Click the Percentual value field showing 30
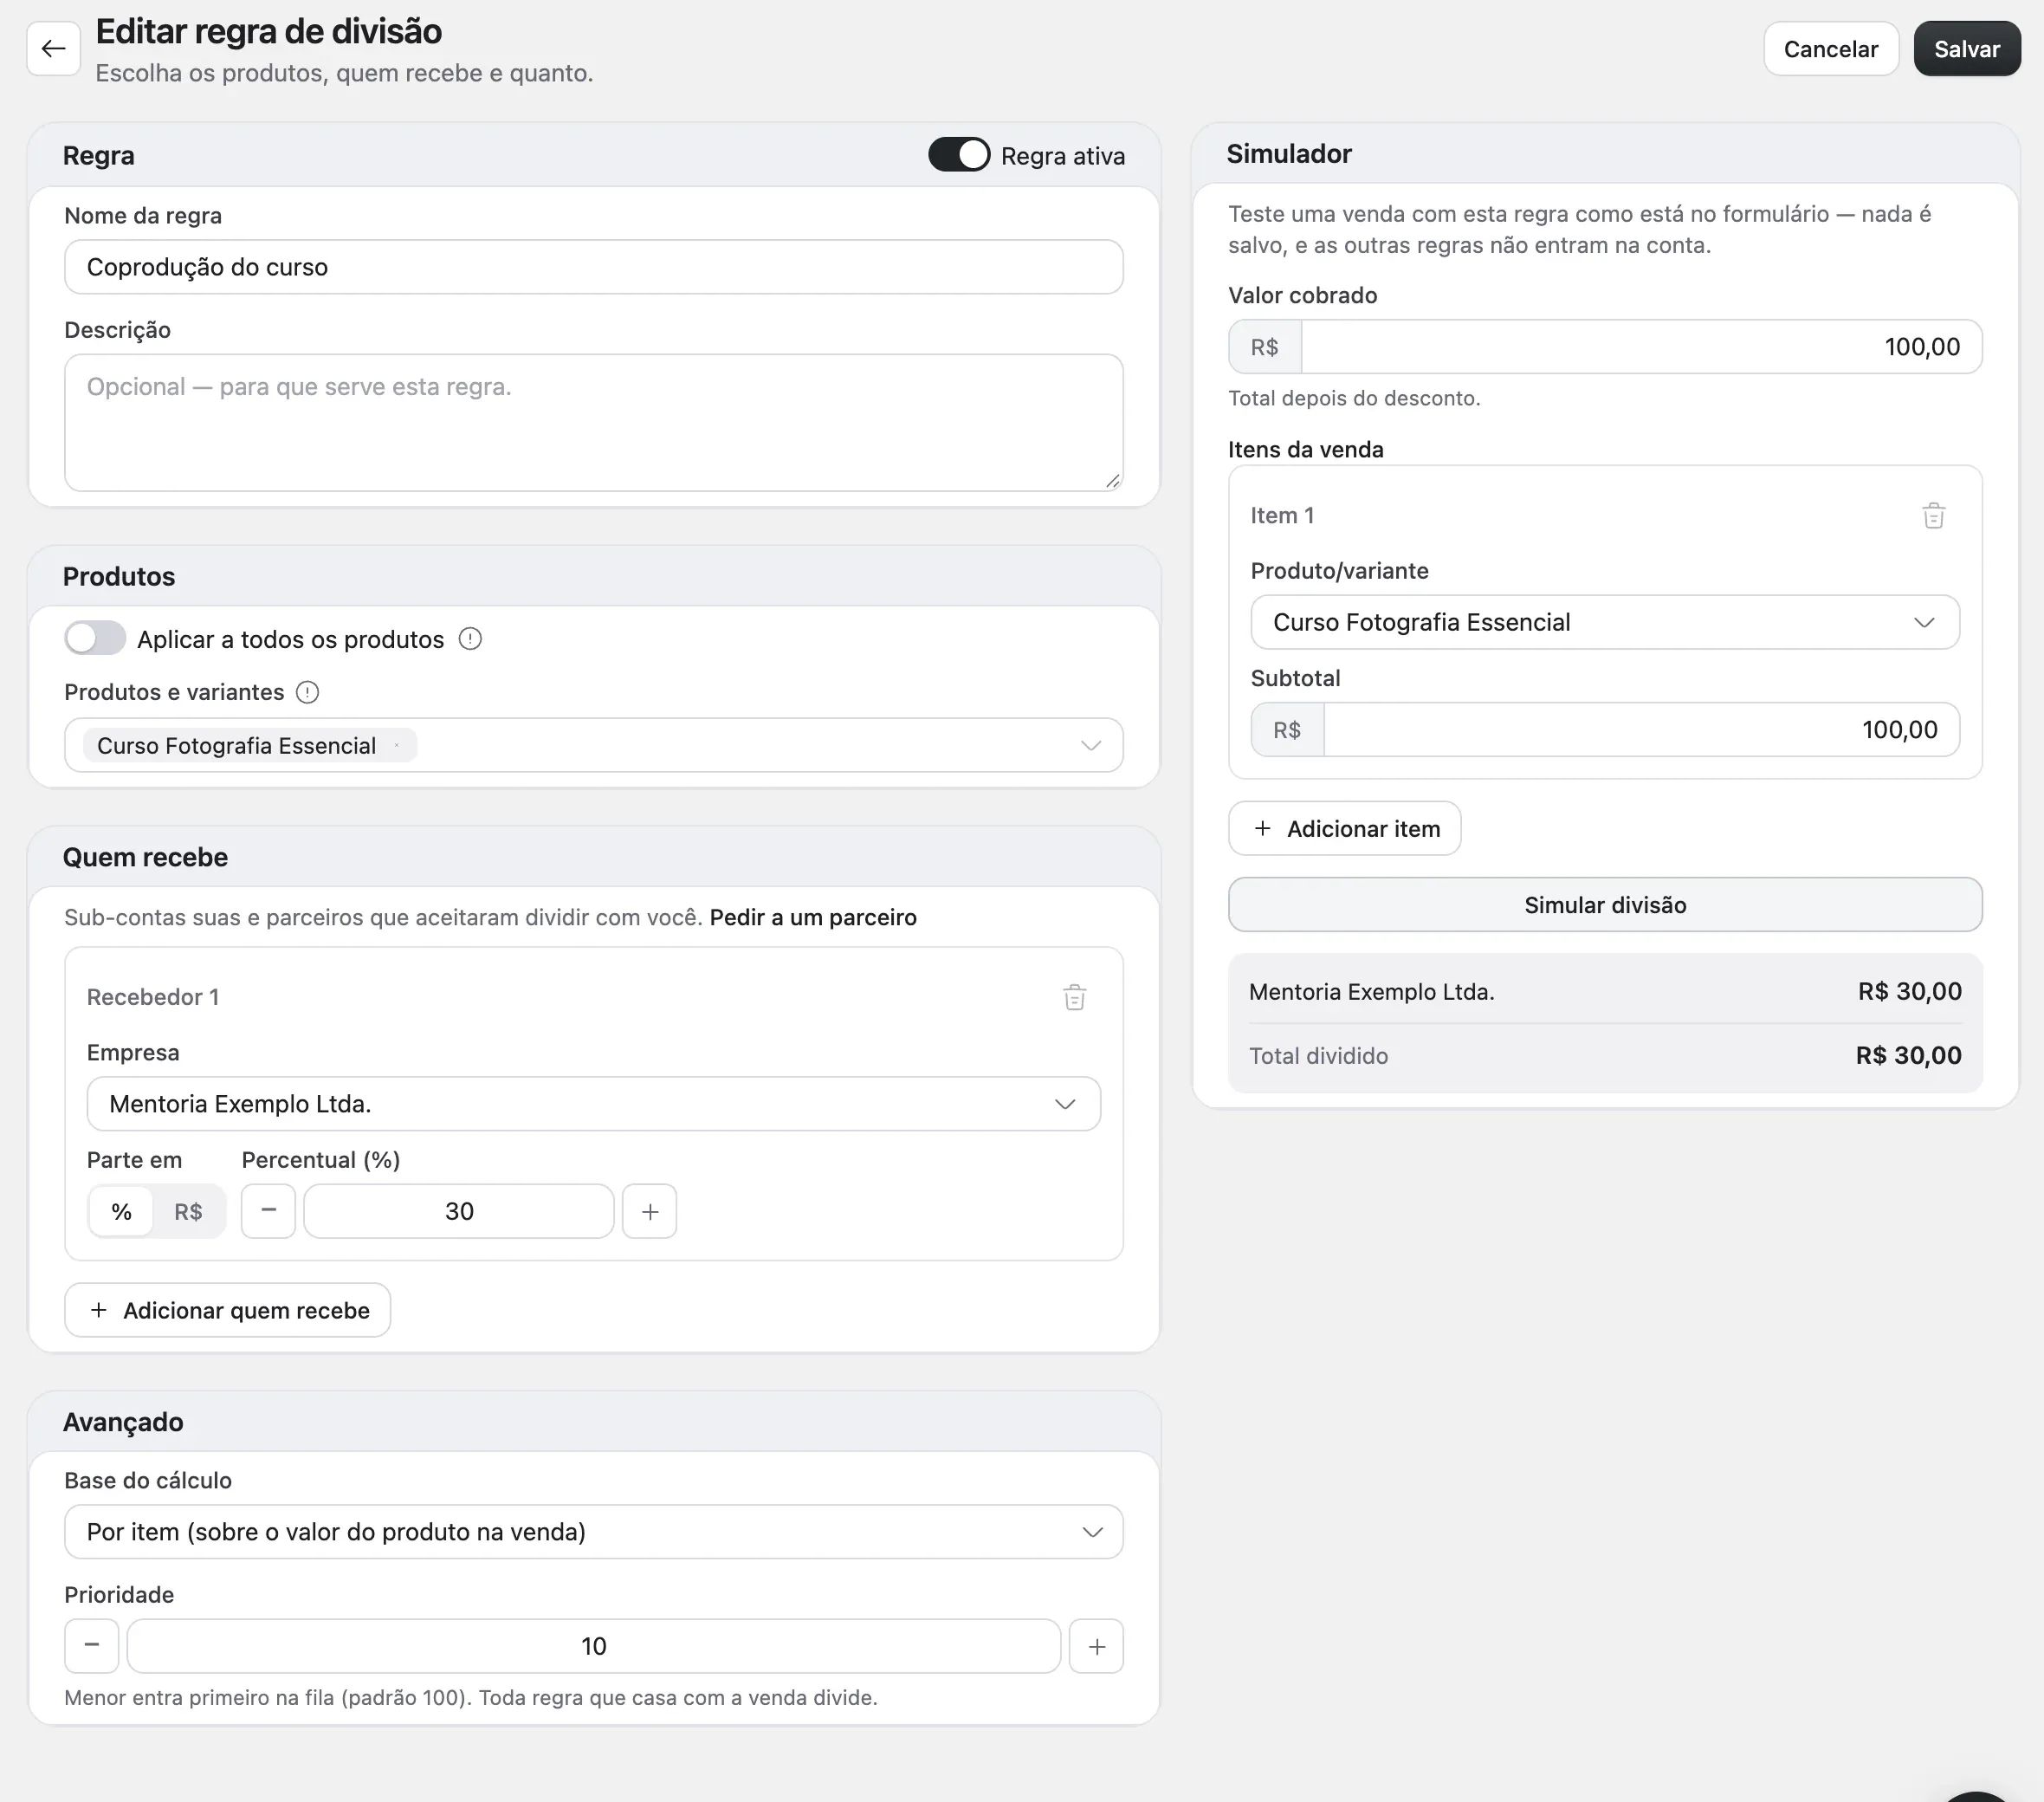 point(459,1210)
